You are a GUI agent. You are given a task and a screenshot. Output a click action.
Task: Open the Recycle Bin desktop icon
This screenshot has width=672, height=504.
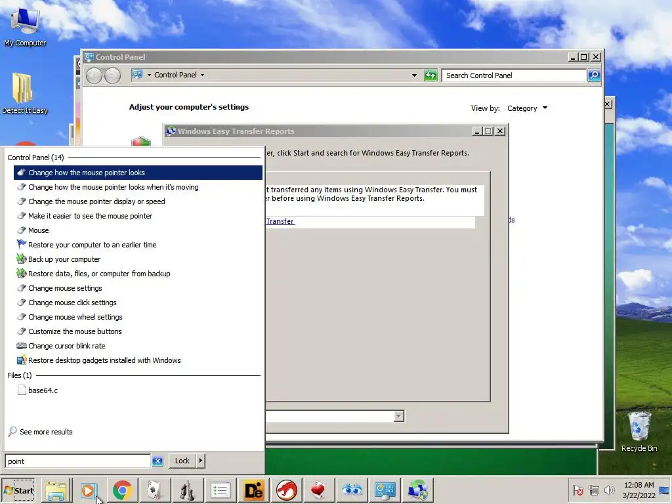click(x=639, y=432)
